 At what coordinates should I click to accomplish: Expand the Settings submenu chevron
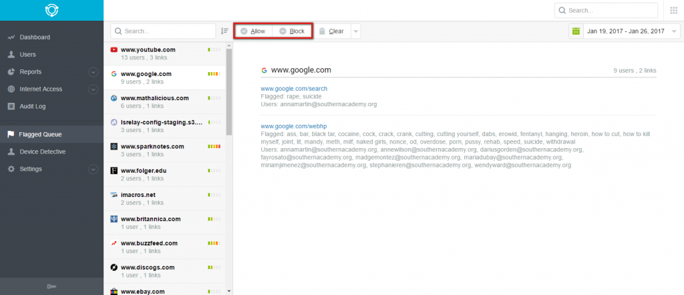click(93, 169)
